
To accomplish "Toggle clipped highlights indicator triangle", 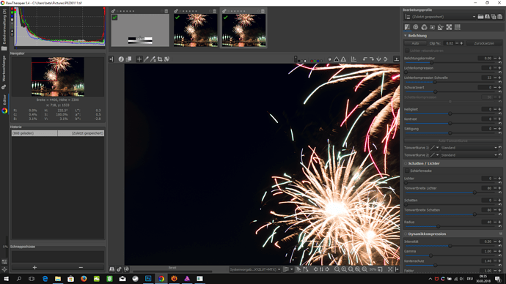I will click(x=343, y=59).
